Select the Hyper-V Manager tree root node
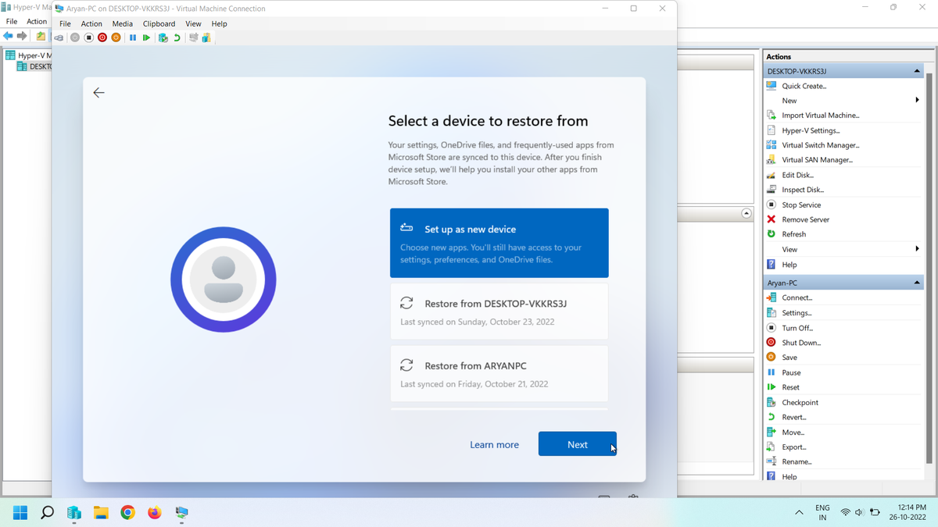This screenshot has width=938, height=527. point(28,55)
